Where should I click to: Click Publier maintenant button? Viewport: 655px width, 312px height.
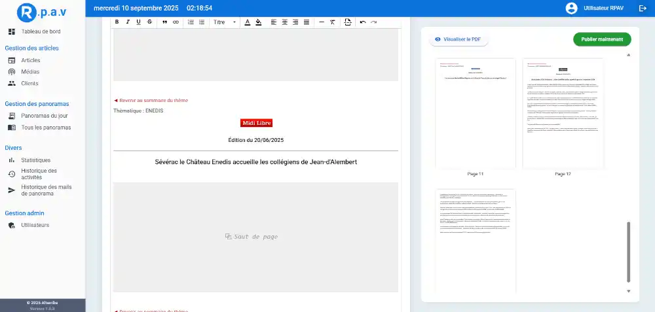coord(602,39)
